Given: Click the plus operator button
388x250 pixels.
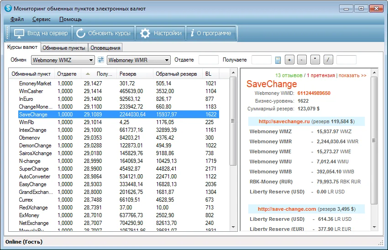Looking at the screenshot, I should (289, 60).
